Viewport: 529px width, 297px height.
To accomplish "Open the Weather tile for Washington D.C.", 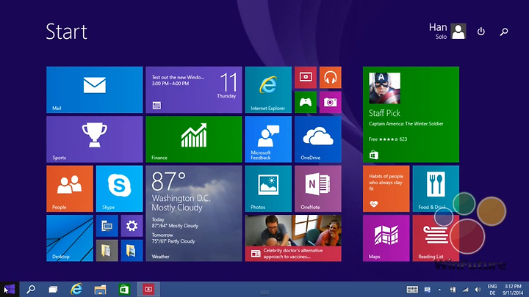I will [194, 213].
